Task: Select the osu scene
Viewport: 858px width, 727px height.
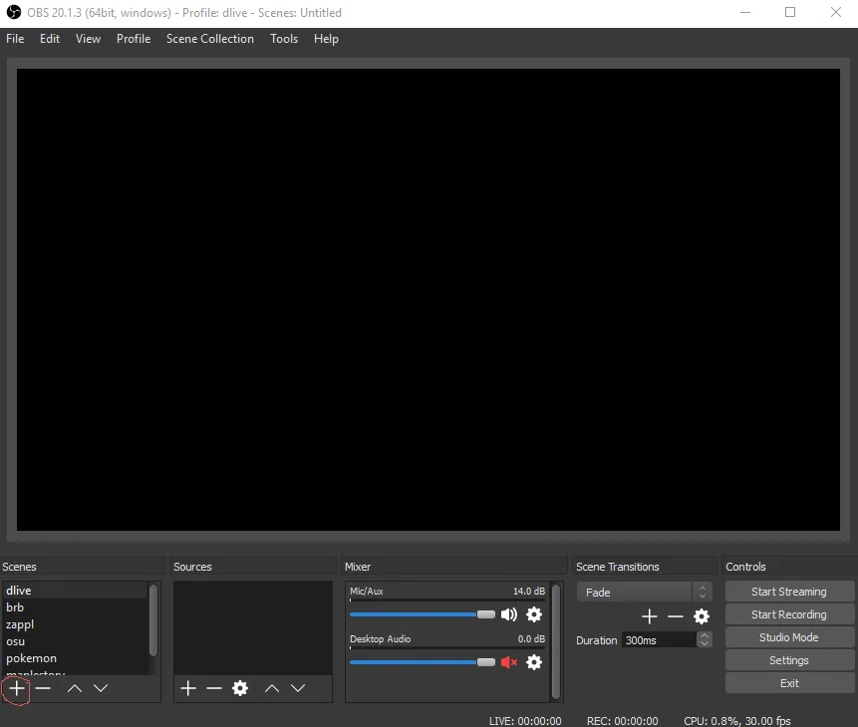Action: click(75, 641)
